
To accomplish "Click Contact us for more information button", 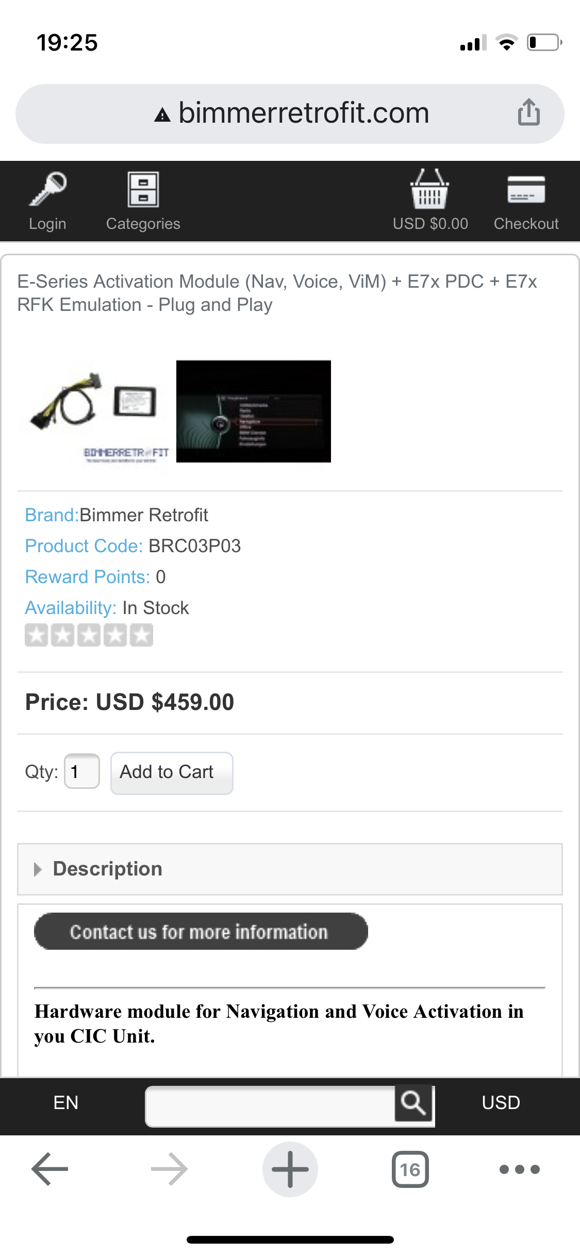I will 201,931.
